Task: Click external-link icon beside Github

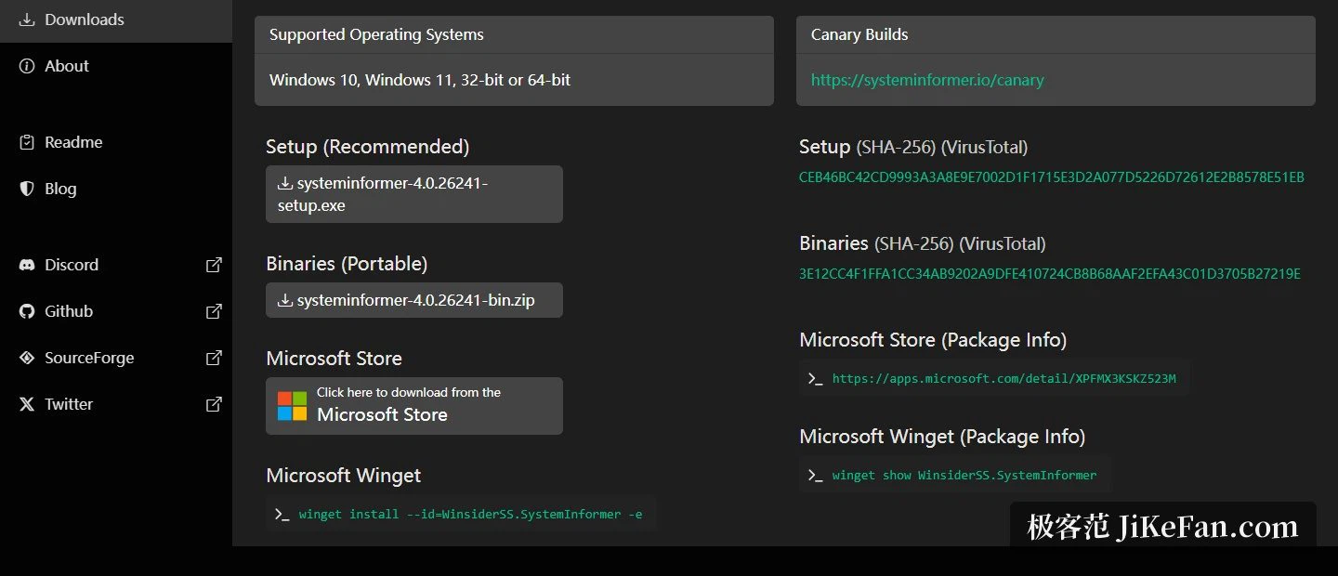Action: click(214, 311)
